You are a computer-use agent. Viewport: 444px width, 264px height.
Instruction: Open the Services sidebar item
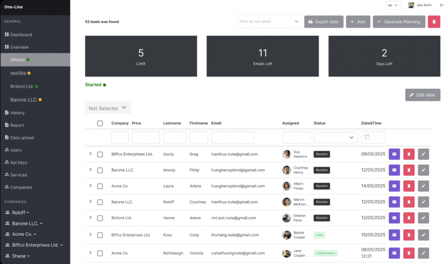point(16,175)
